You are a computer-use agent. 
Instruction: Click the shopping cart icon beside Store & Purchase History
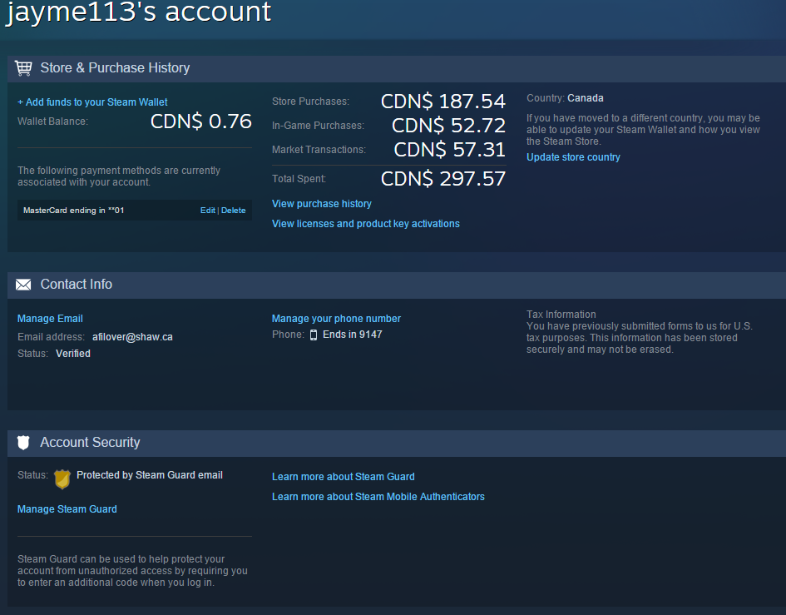point(23,67)
